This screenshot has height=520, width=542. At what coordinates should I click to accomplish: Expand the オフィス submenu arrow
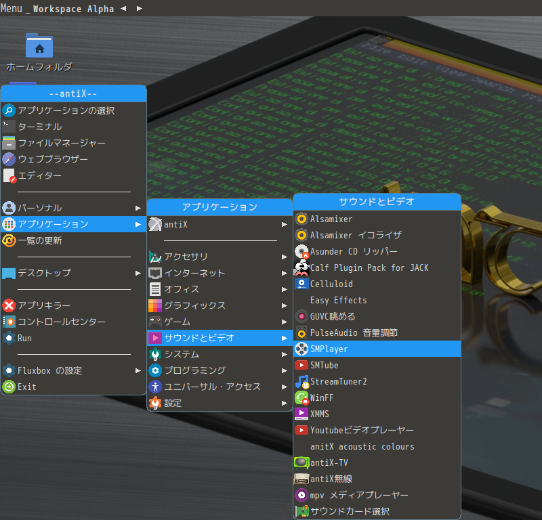click(284, 289)
